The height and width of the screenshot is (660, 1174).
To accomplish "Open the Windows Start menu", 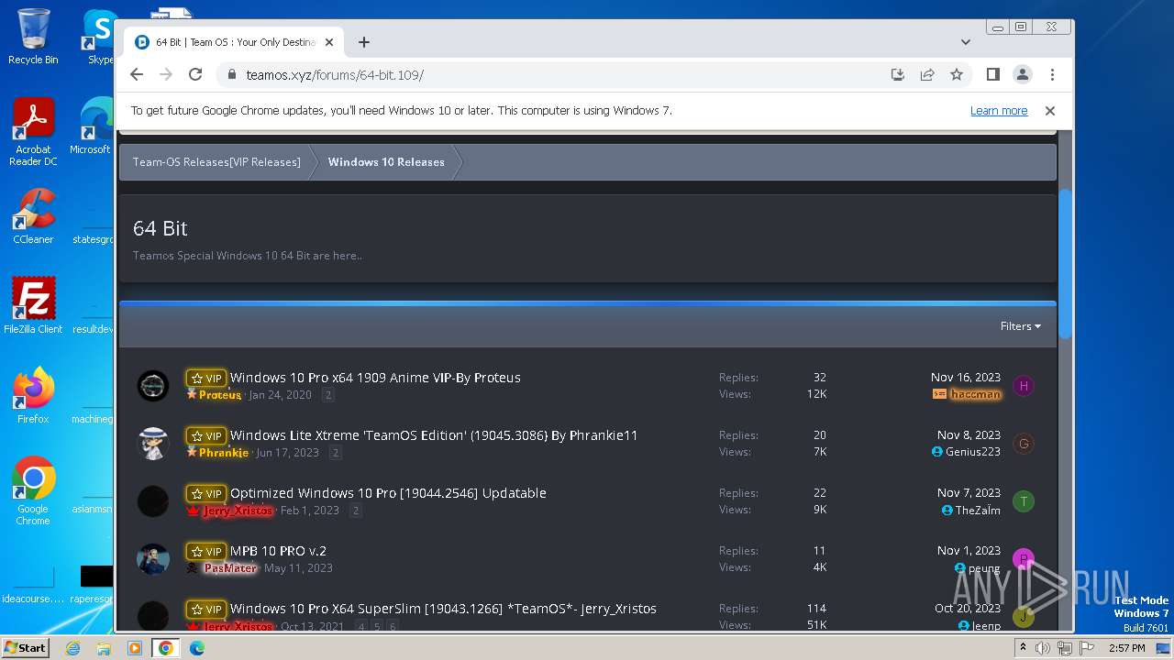I will click(25, 647).
